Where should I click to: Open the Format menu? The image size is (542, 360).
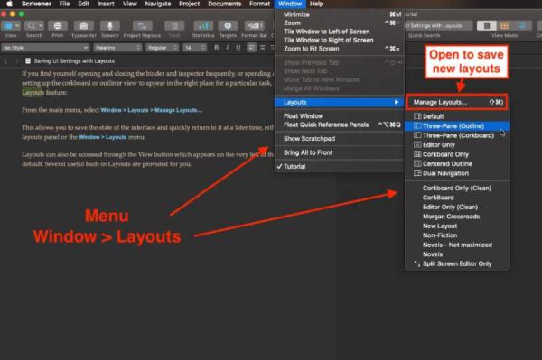coord(259,4)
